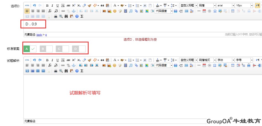Print content from 选项D editor
Image resolution: width=262 pixels, height=126 pixels.
tap(56, 16)
